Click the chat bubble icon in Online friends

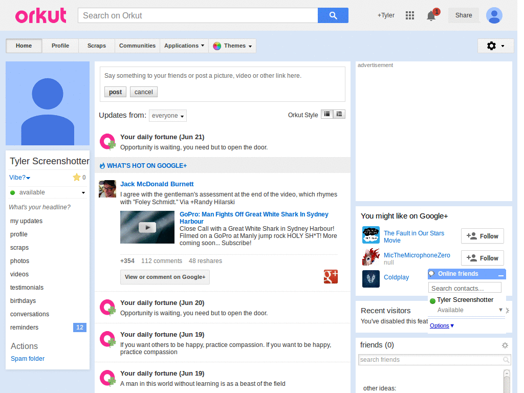click(x=431, y=274)
